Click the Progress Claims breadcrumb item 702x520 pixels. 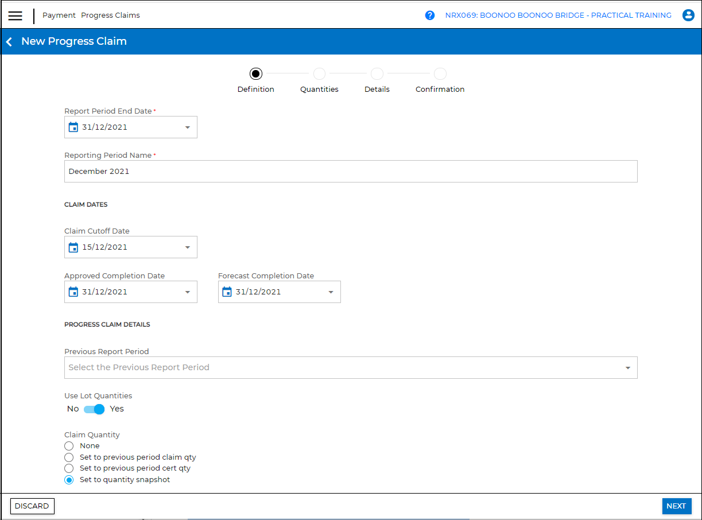(x=110, y=15)
